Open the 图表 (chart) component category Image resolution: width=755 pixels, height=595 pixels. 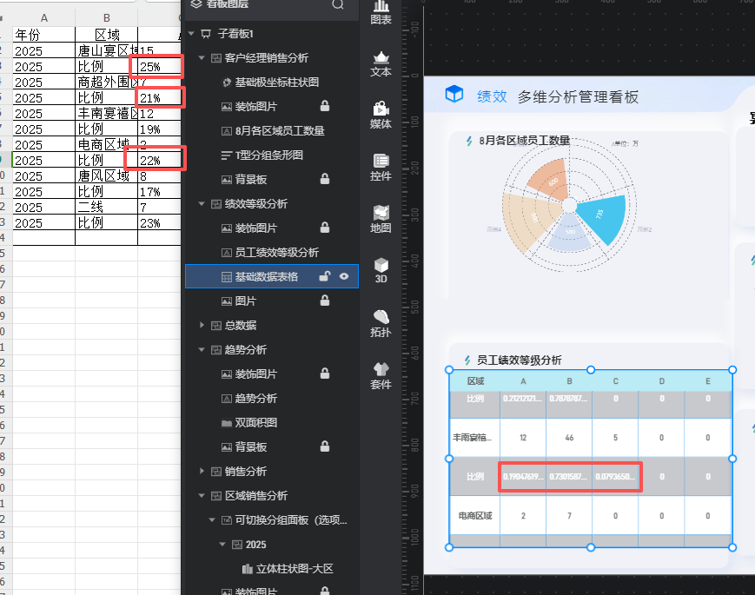pos(381,12)
